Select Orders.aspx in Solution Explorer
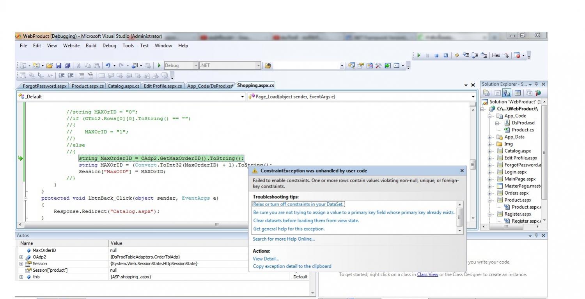 point(516,193)
